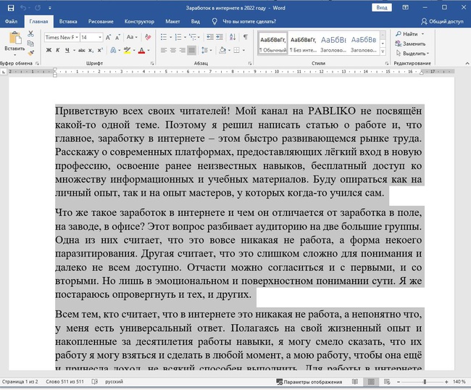471x390 pixels.
Task: Switch to Web Layout view
Action: click(x=387, y=381)
